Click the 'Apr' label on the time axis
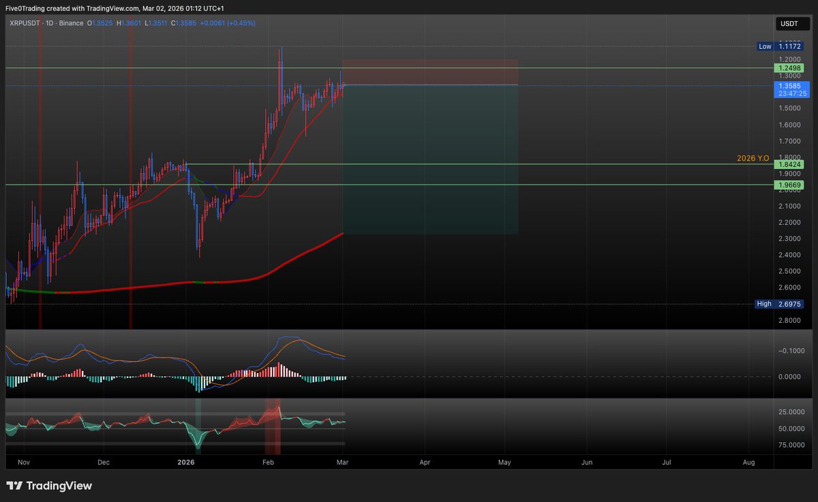This screenshot has height=502, width=818. tap(425, 462)
